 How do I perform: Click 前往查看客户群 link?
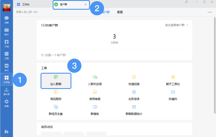tap(176, 25)
